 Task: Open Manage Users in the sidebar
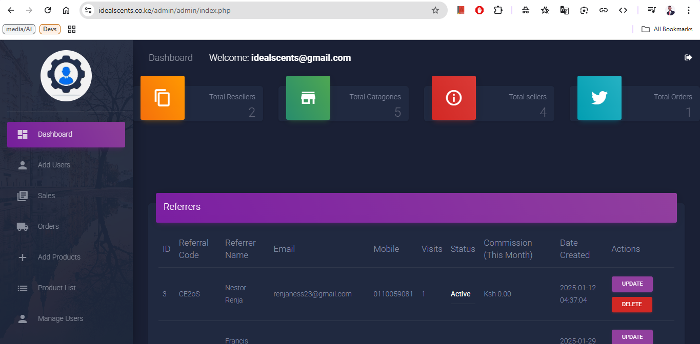60,318
